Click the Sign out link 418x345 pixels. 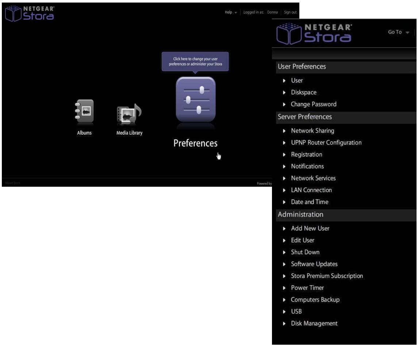pyautogui.click(x=290, y=12)
